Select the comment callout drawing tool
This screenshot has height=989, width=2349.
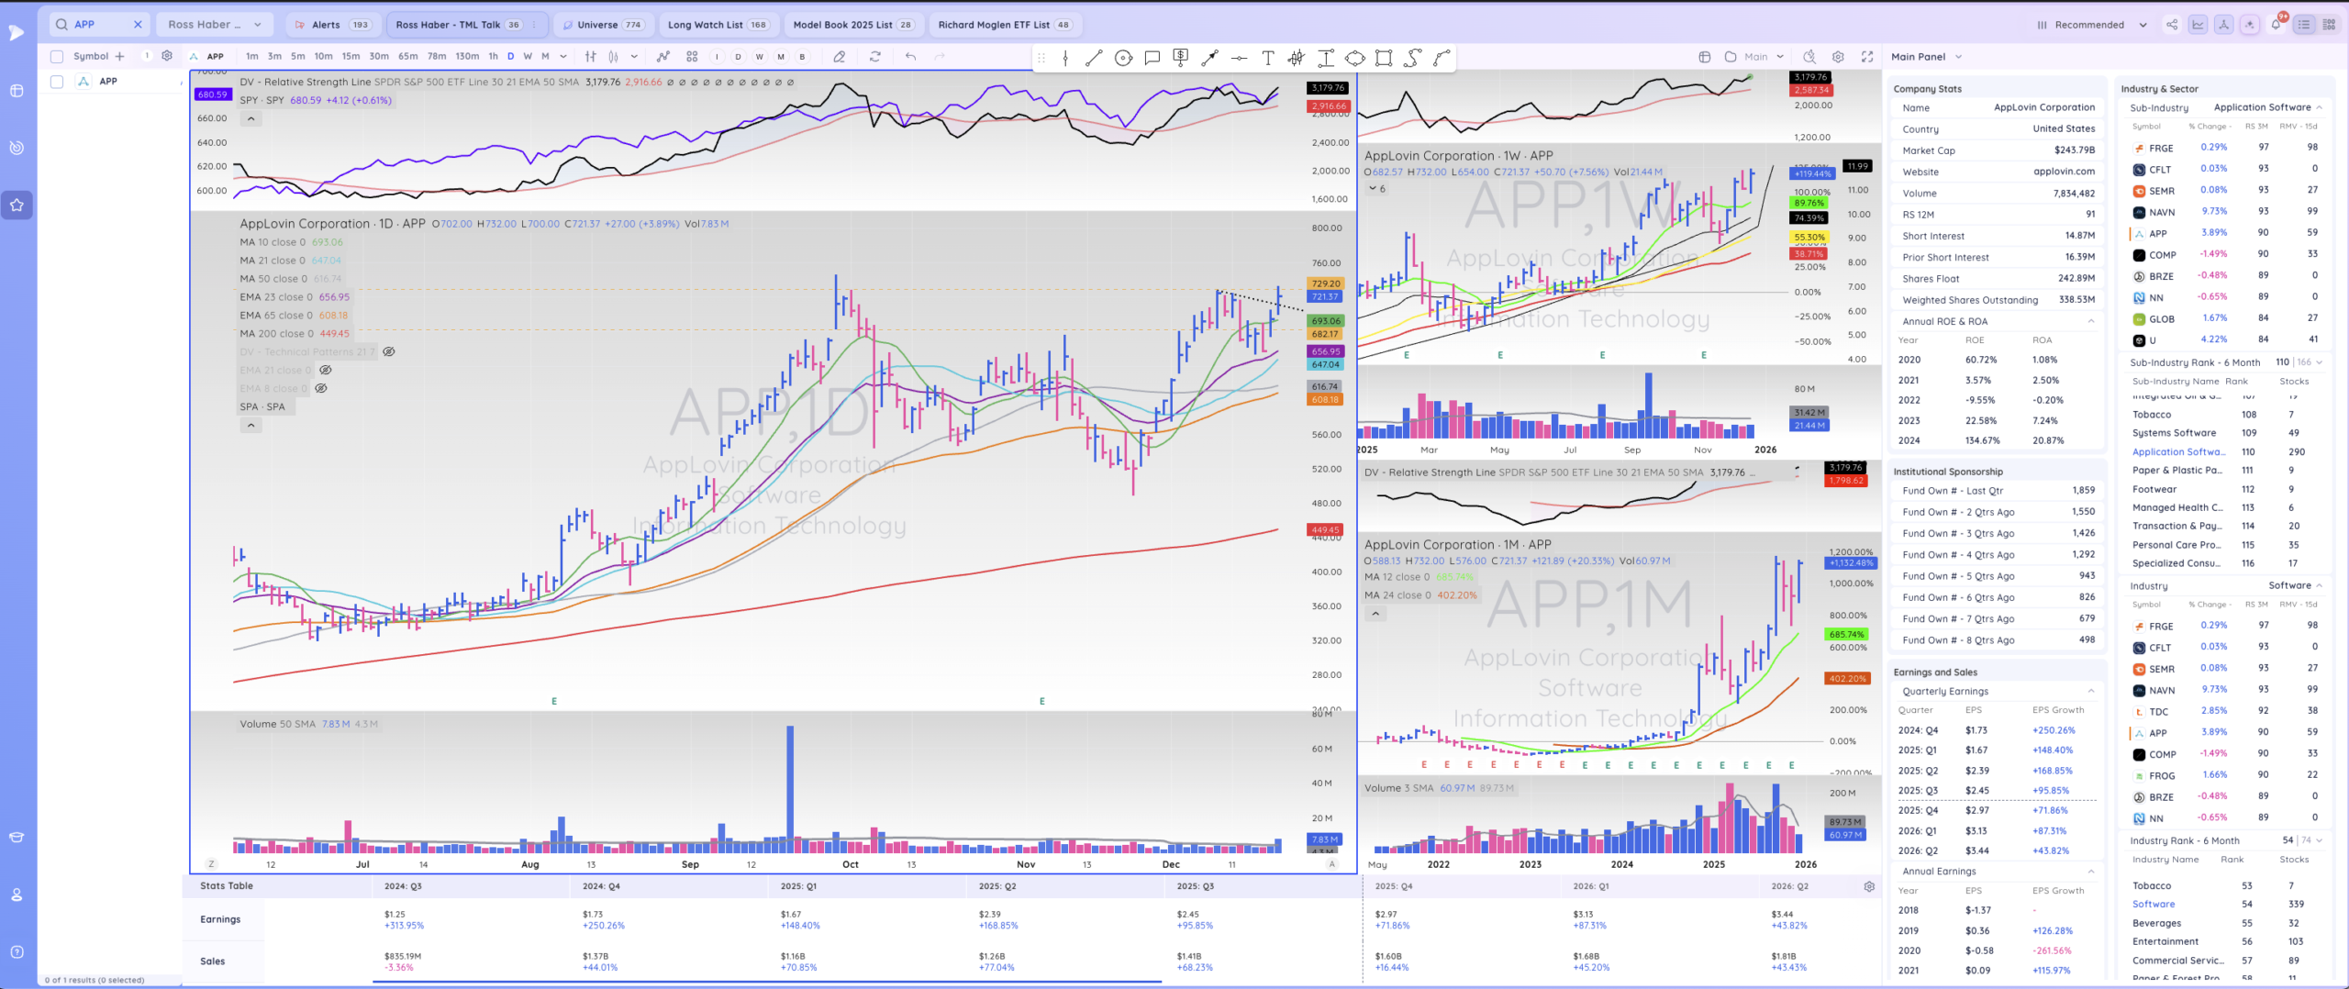[1152, 58]
